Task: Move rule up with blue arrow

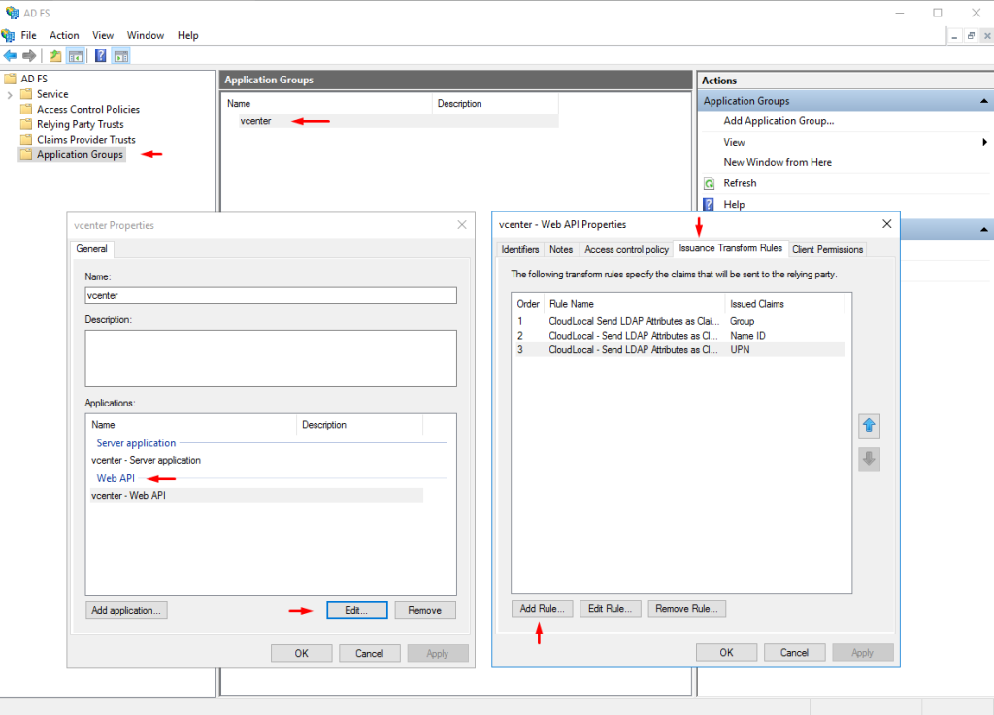Action: (869, 426)
